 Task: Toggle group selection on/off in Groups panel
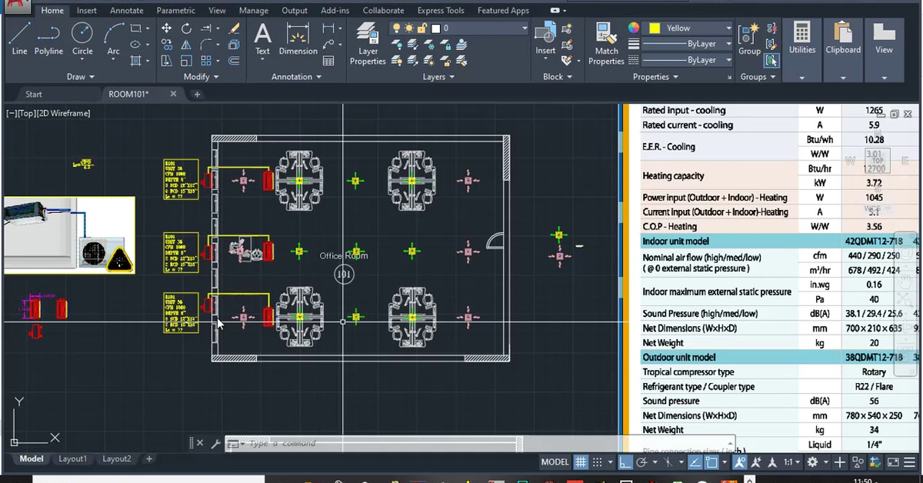click(771, 61)
